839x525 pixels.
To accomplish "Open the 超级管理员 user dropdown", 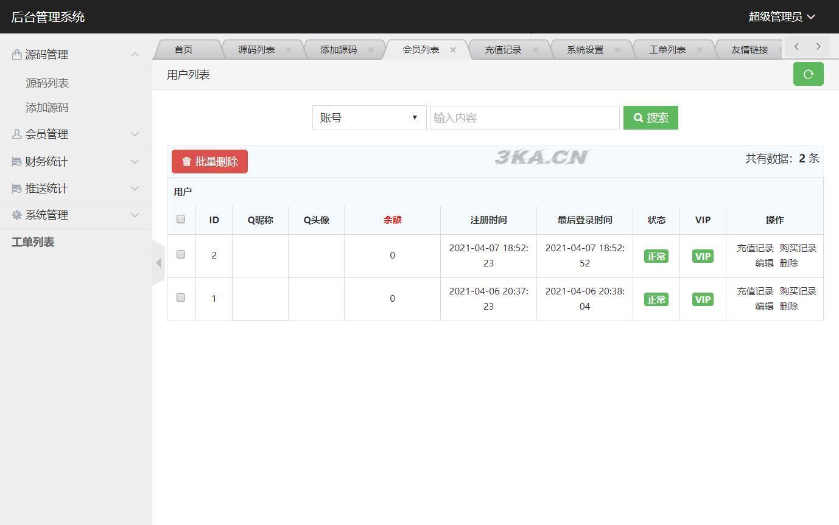I will click(781, 17).
